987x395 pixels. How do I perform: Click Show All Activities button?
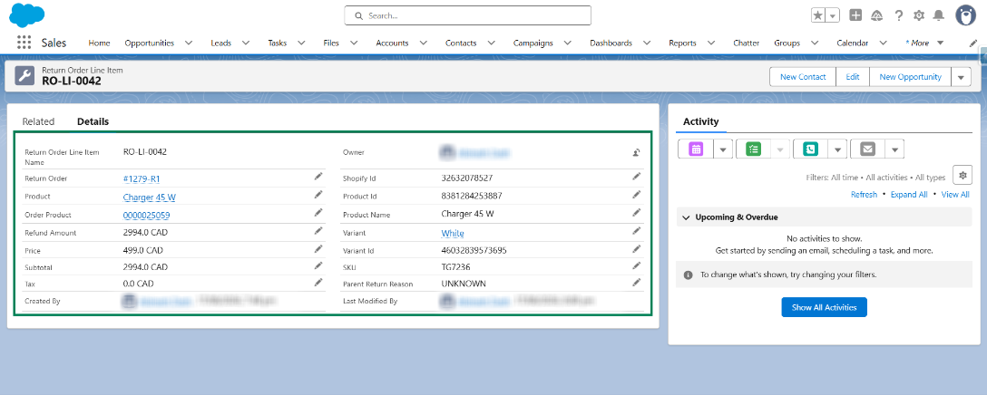point(824,307)
